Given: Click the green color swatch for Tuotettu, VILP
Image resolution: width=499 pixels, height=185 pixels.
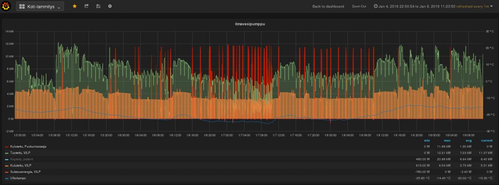Looking at the screenshot, I should coord(7,153).
